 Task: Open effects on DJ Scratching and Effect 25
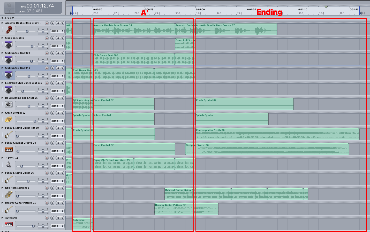tap(52, 98)
